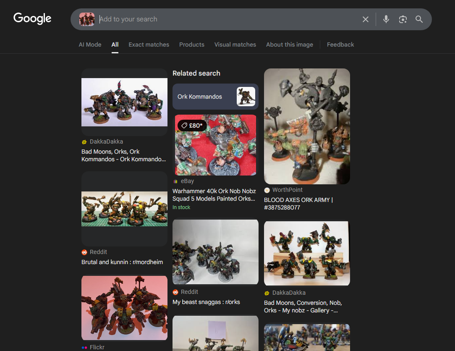Screen dimensions: 455x351
Task: Switch to Visual matches tab
Action: 235,45
